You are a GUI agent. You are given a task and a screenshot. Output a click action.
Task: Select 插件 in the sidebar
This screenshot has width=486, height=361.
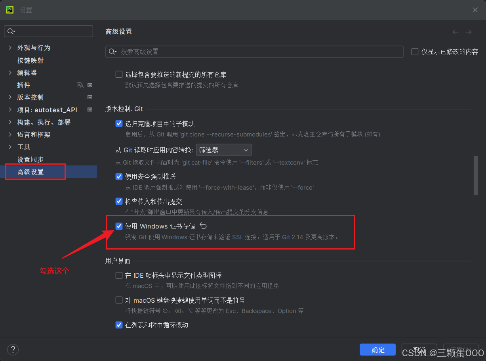coord(24,85)
